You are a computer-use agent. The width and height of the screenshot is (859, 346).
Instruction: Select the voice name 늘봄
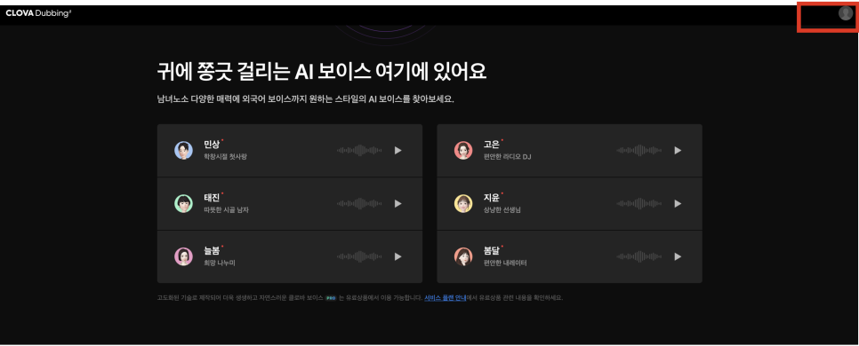point(212,250)
